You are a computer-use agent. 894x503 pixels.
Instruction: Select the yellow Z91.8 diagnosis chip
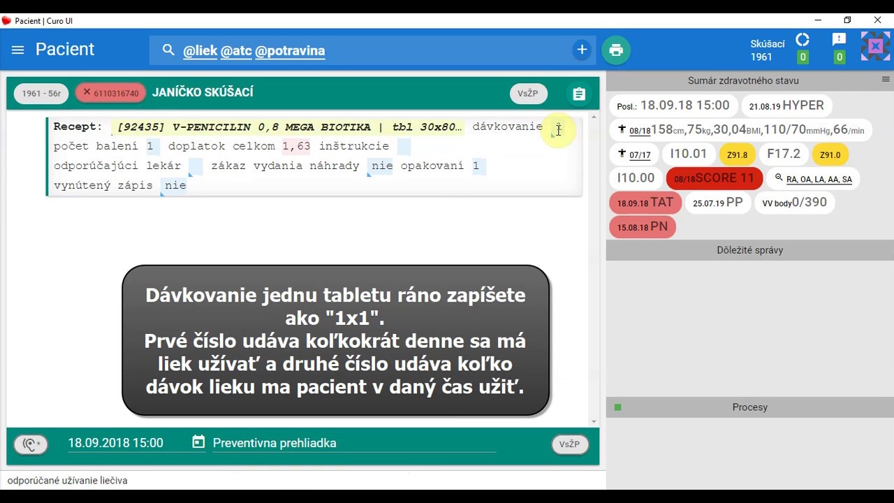737,154
